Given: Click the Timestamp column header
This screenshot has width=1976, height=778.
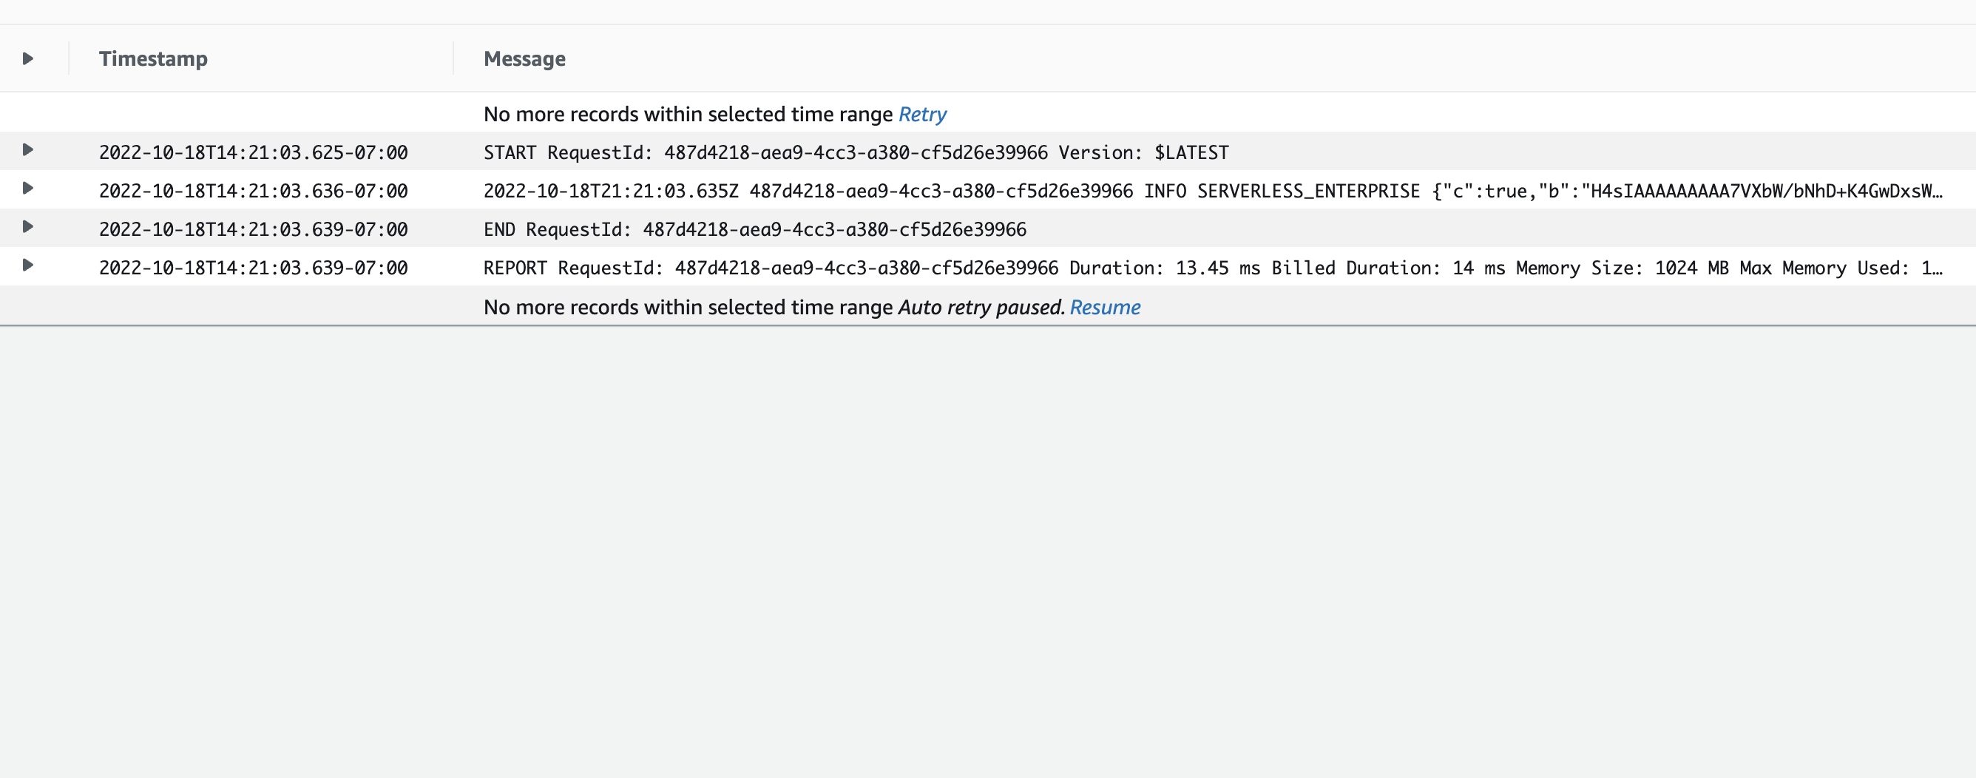Looking at the screenshot, I should point(152,58).
